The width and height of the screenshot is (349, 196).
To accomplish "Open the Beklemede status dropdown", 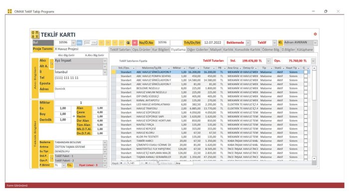I will click(x=248, y=43).
